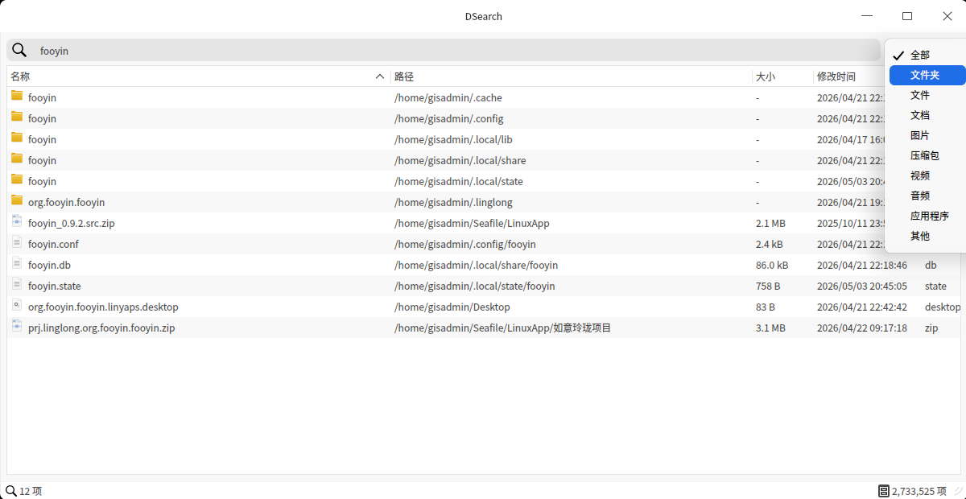Viewport: 966px width, 499px height.
Task: Click the status bar magnifier icon beside 12 项
Action: coord(10,491)
